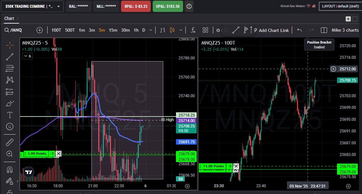Undo the last chart action
The width and height of the screenshot is (362, 194).
pyautogui.click(x=300, y=30)
